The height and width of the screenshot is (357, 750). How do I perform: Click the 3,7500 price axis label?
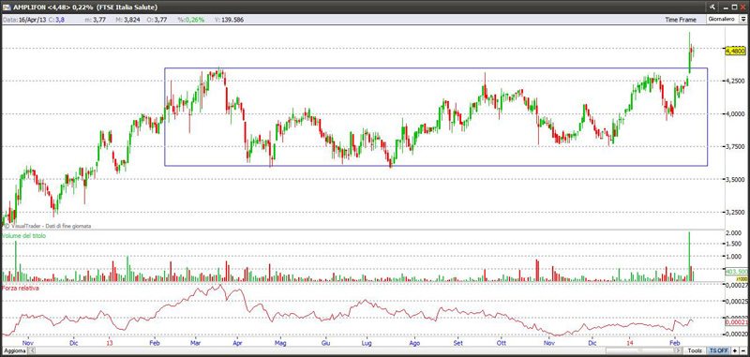(x=735, y=147)
